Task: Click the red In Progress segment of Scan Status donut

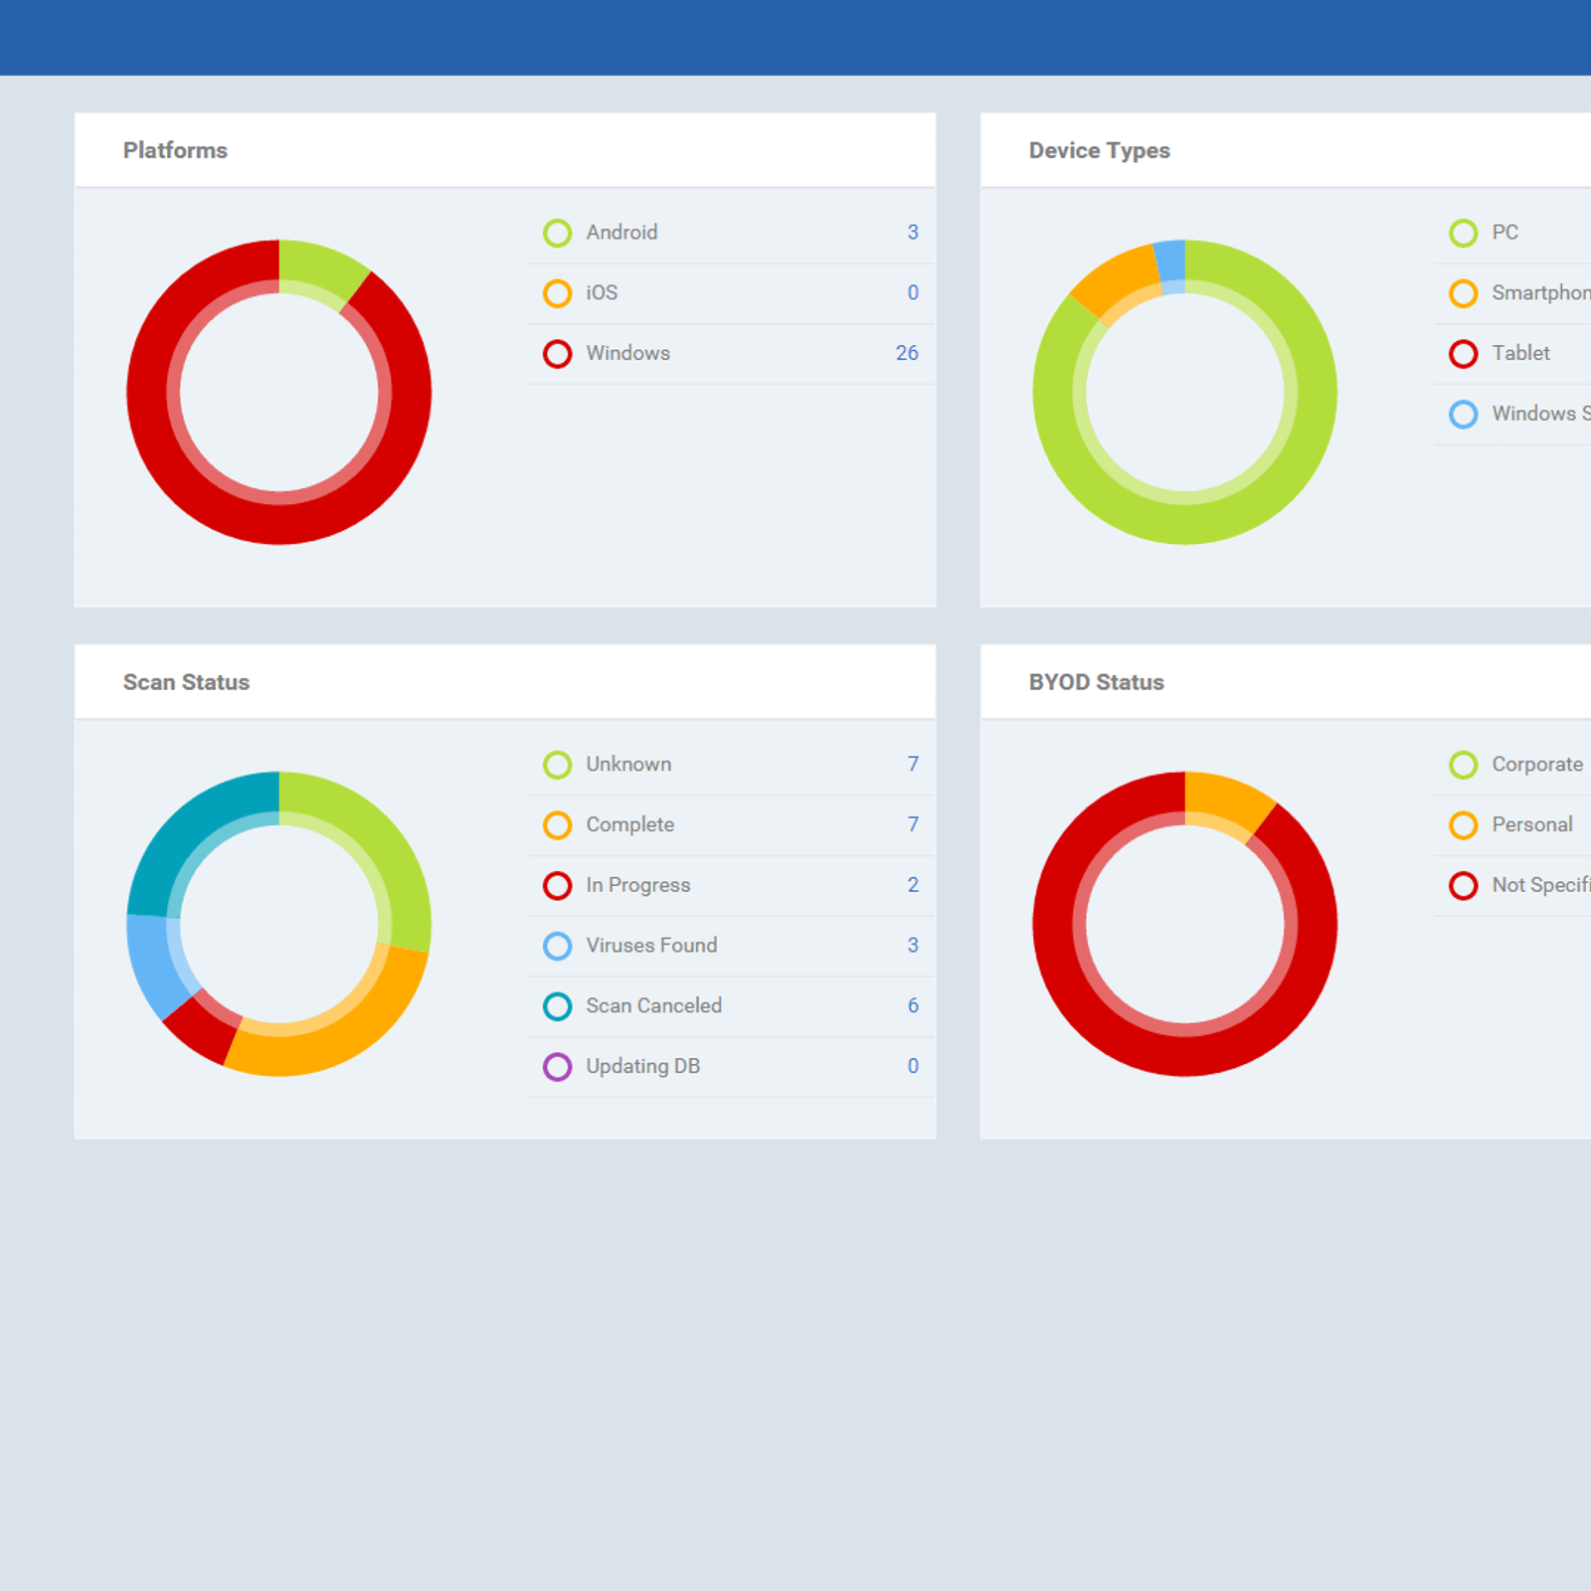Action: [x=205, y=1029]
